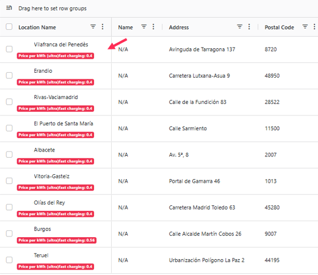Check the Vilafranca del Penedès row
Viewport: 318px width, 275px height.
(9, 49)
